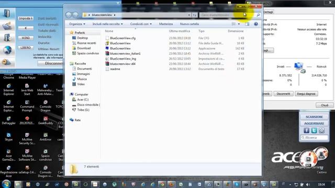The image size is (335, 188).
Task: Click the Defraggler desktop shortcut
Action: tap(8, 121)
